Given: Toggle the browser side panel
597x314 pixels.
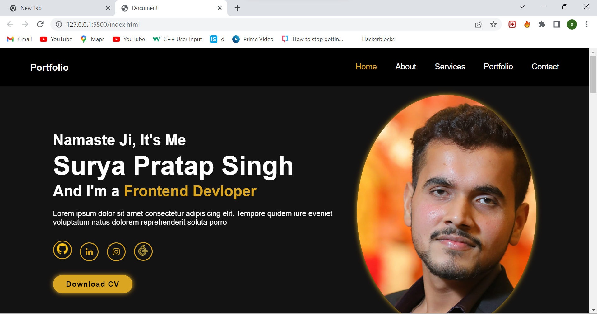Looking at the screenshot, I should pyautogui.click(x=557, y=24).
